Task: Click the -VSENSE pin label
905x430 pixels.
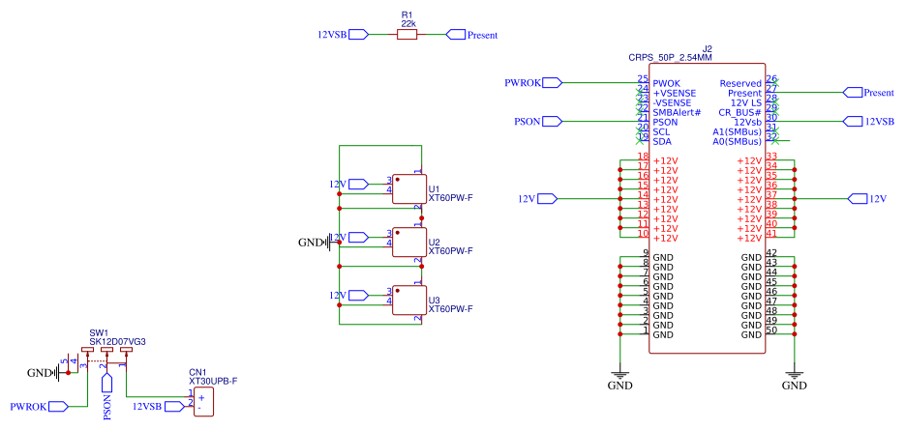Action: pos(673,102)
